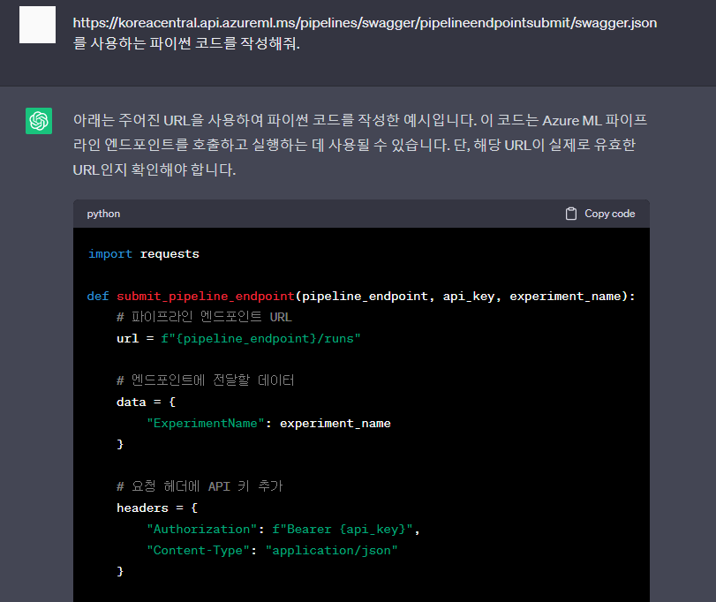Click the line url = f"{pipeline_endpoint}/runs"
The image size is (716, 602).
238,339
